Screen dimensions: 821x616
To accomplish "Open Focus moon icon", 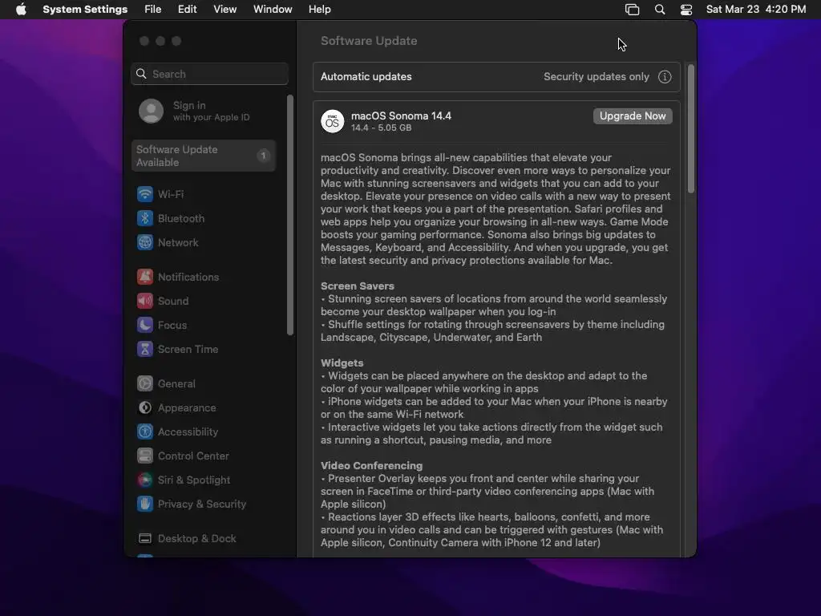I will click(x=145, y=325).
